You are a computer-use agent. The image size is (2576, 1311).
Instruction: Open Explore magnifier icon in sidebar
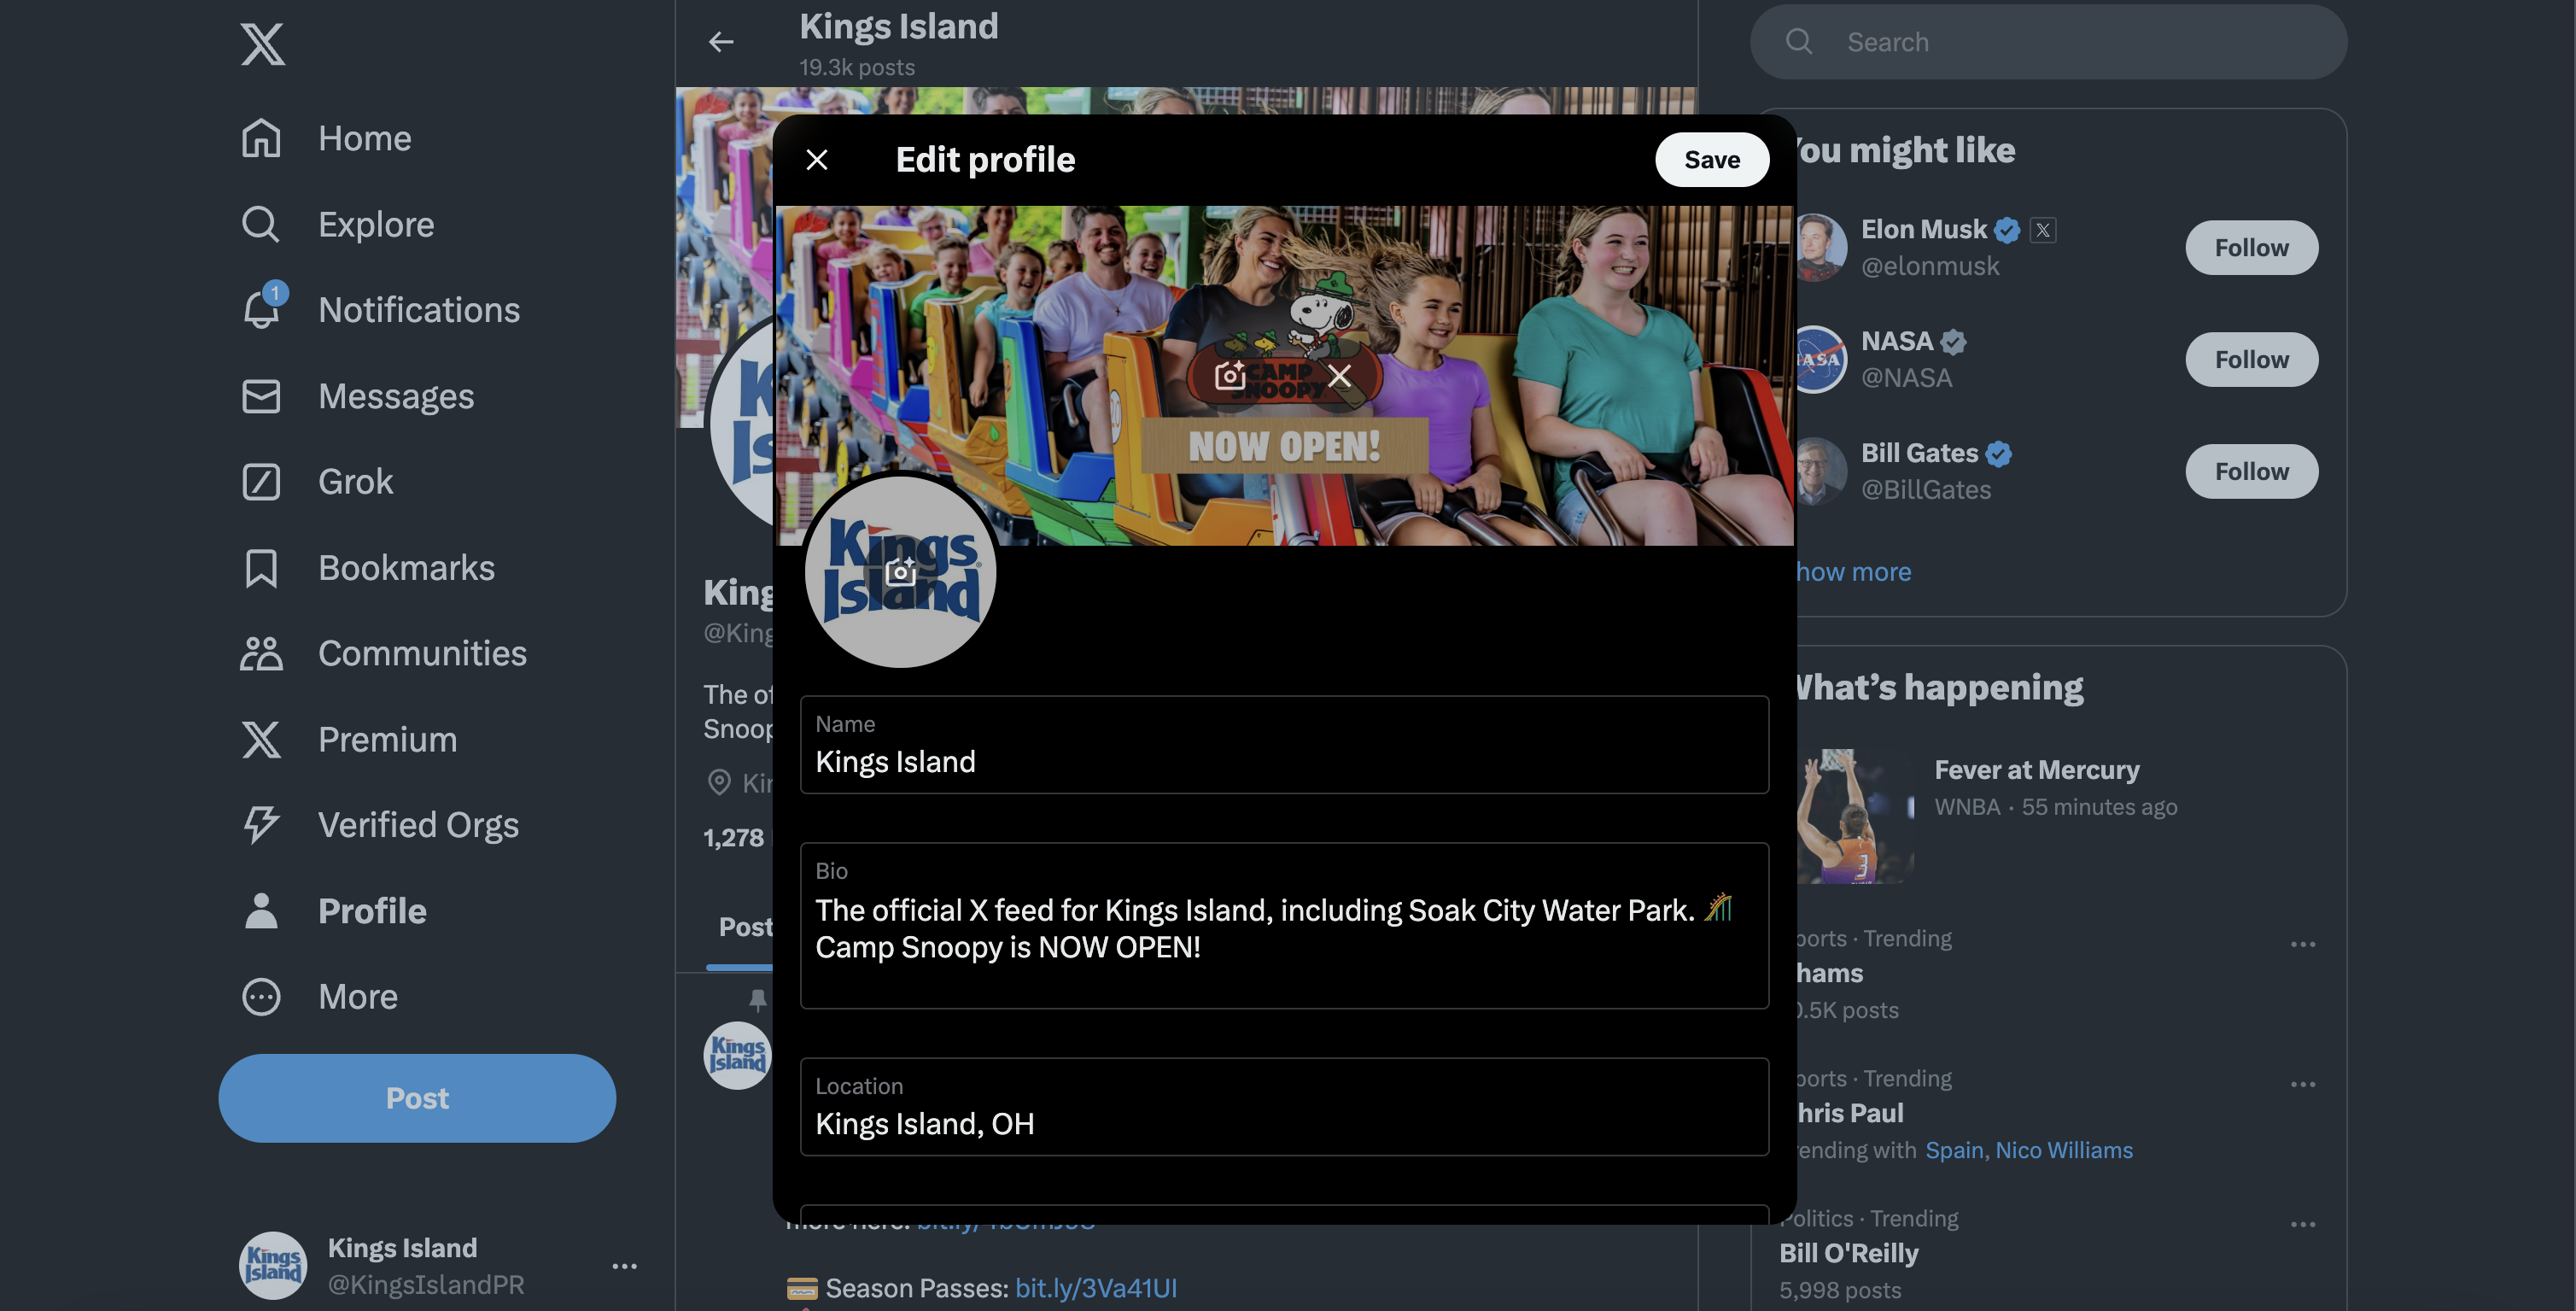(261, 224)
